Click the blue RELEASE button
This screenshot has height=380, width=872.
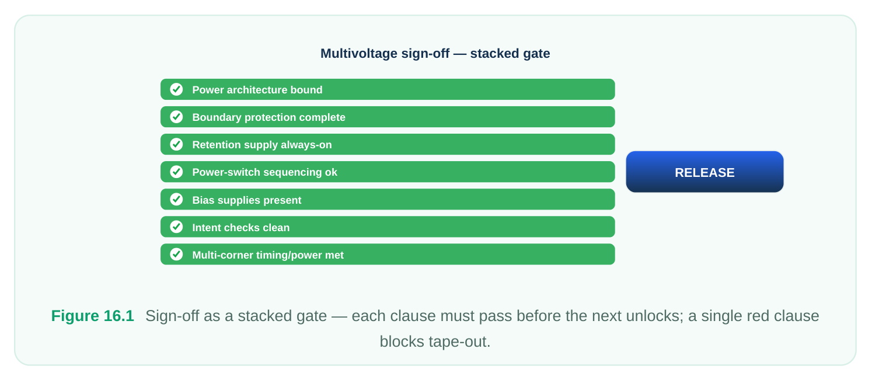pos(704,172)
